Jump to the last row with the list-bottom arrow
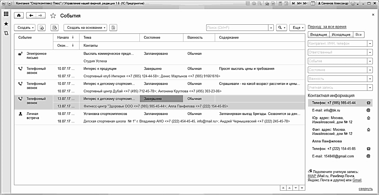 click(x=302, y=188)
